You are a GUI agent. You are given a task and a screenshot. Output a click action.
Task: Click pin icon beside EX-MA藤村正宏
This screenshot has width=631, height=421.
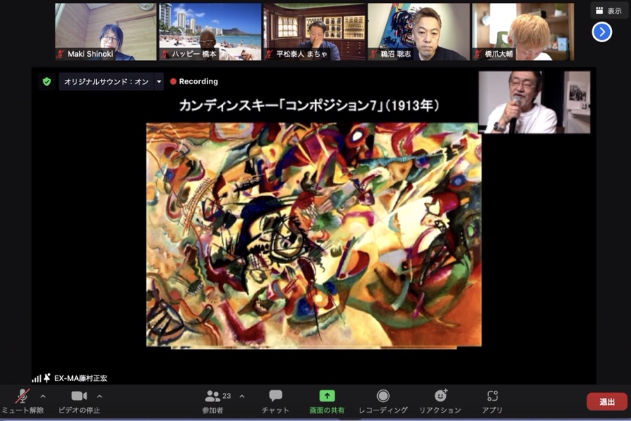point(47,378)
